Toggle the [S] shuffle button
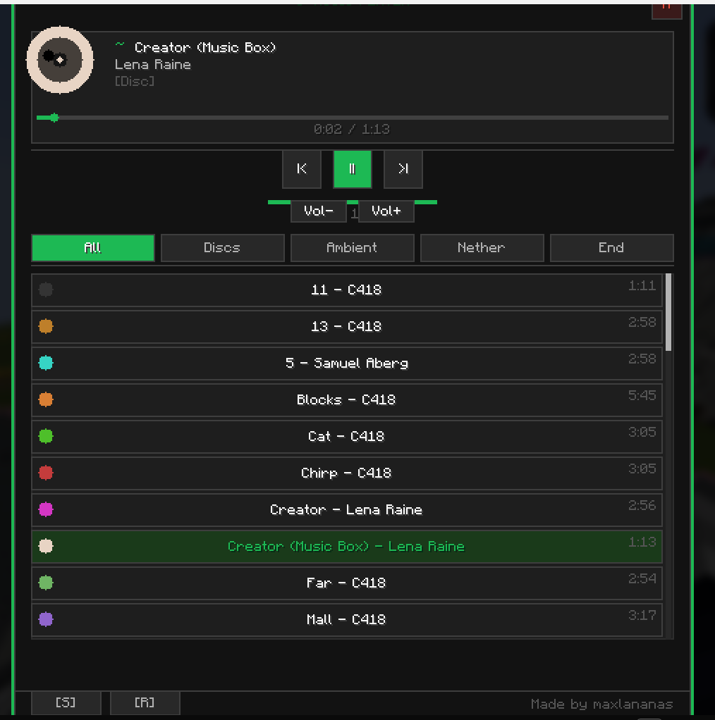Screen dimensions: 715x720 (66, 703)
